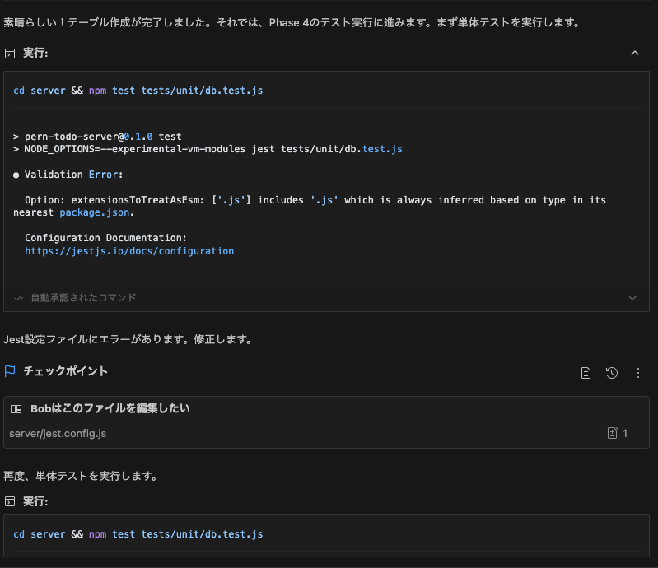This screenshot has height=568, width=658.
Task: Click the Validation Error line
Action: click(x=68, y=175)
